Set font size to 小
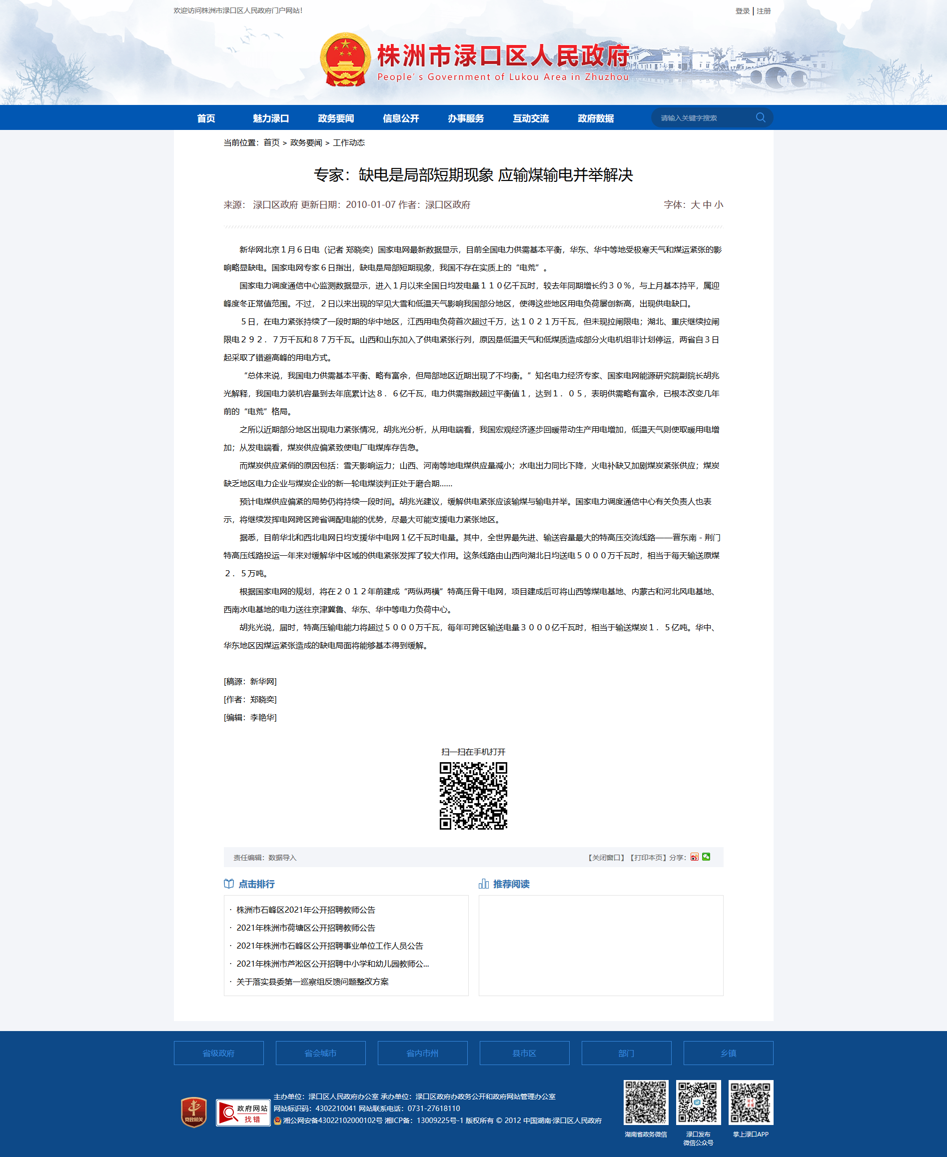 point(719,205)
